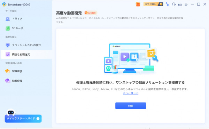Click the Canon、Nikon、Sony description text
209x129 pixels.
click(130, 89)
